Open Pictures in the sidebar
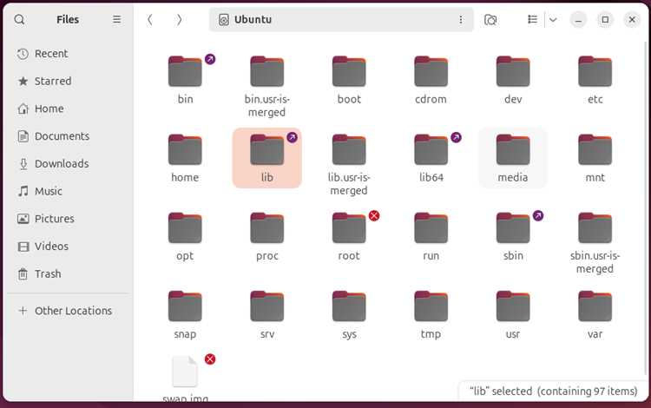 point(69,219)
